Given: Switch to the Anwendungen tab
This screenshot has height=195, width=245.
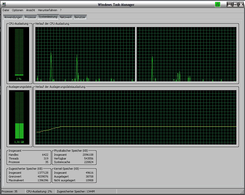Looking at the screenshot, I should 13,17.
